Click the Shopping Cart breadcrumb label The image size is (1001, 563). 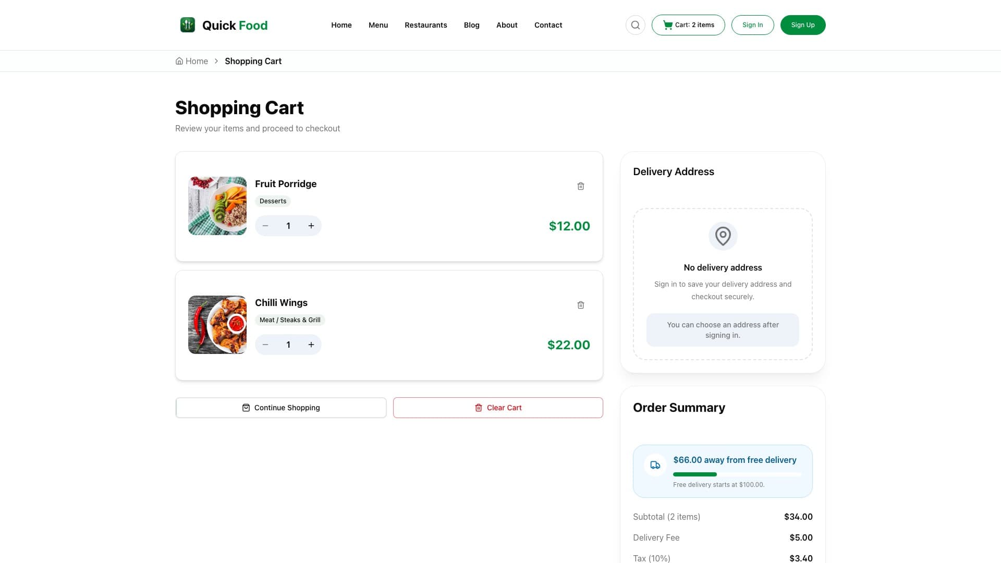(253, 61)
